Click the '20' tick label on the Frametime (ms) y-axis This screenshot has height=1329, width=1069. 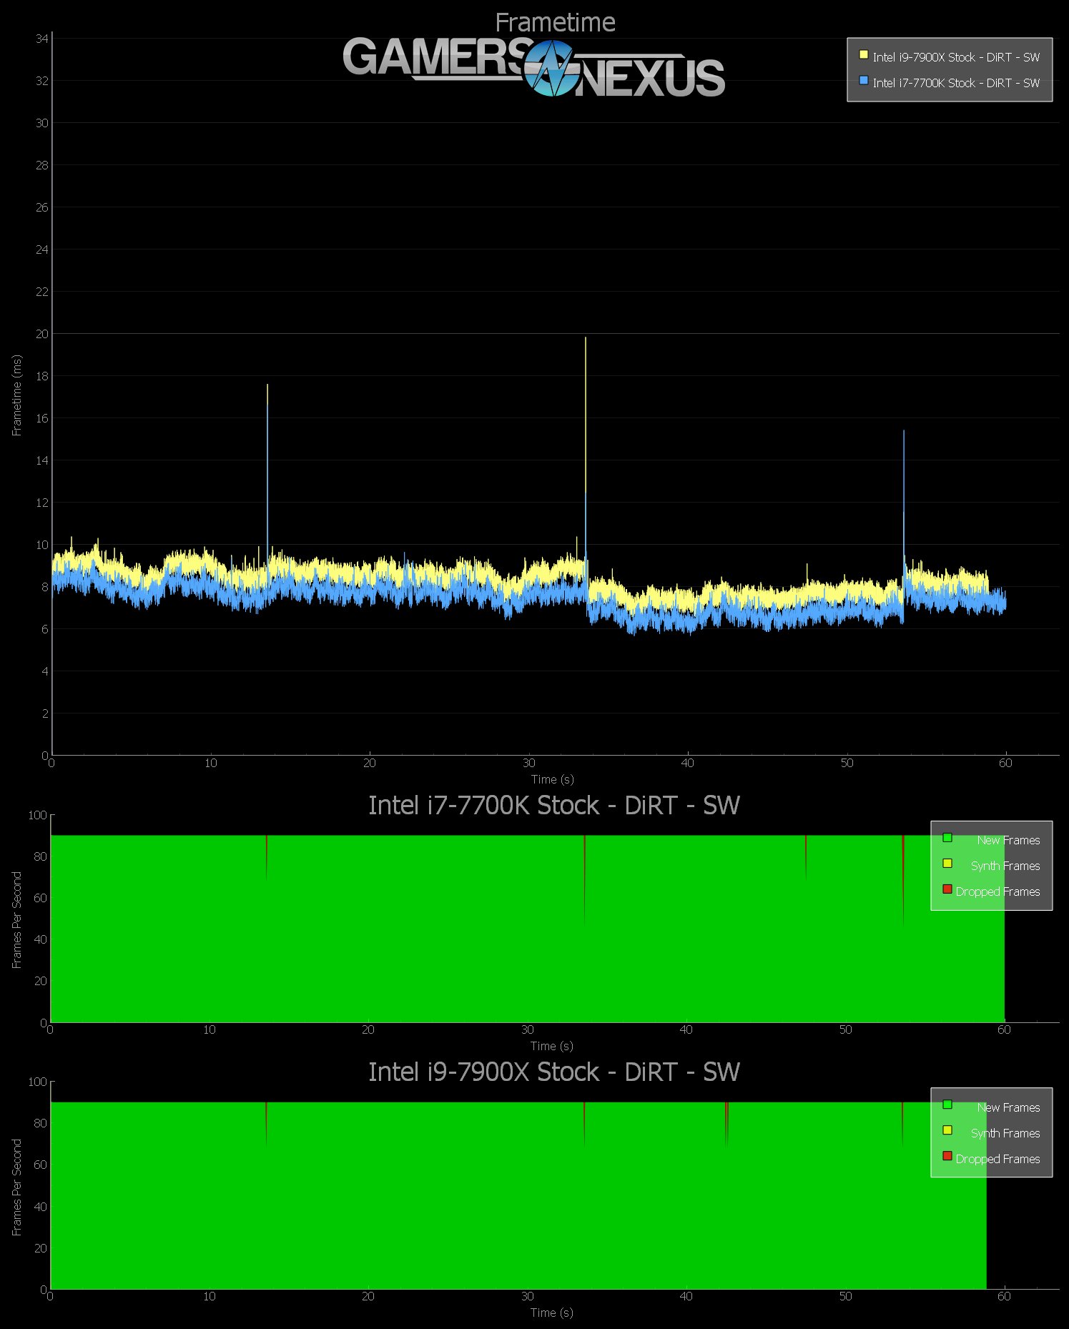[x=41, y=334]
